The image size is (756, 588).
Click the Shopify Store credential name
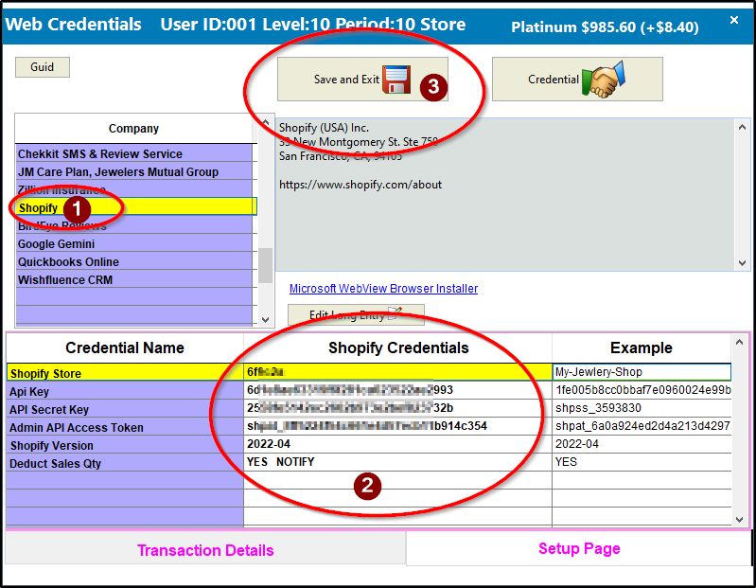(125, 373)
